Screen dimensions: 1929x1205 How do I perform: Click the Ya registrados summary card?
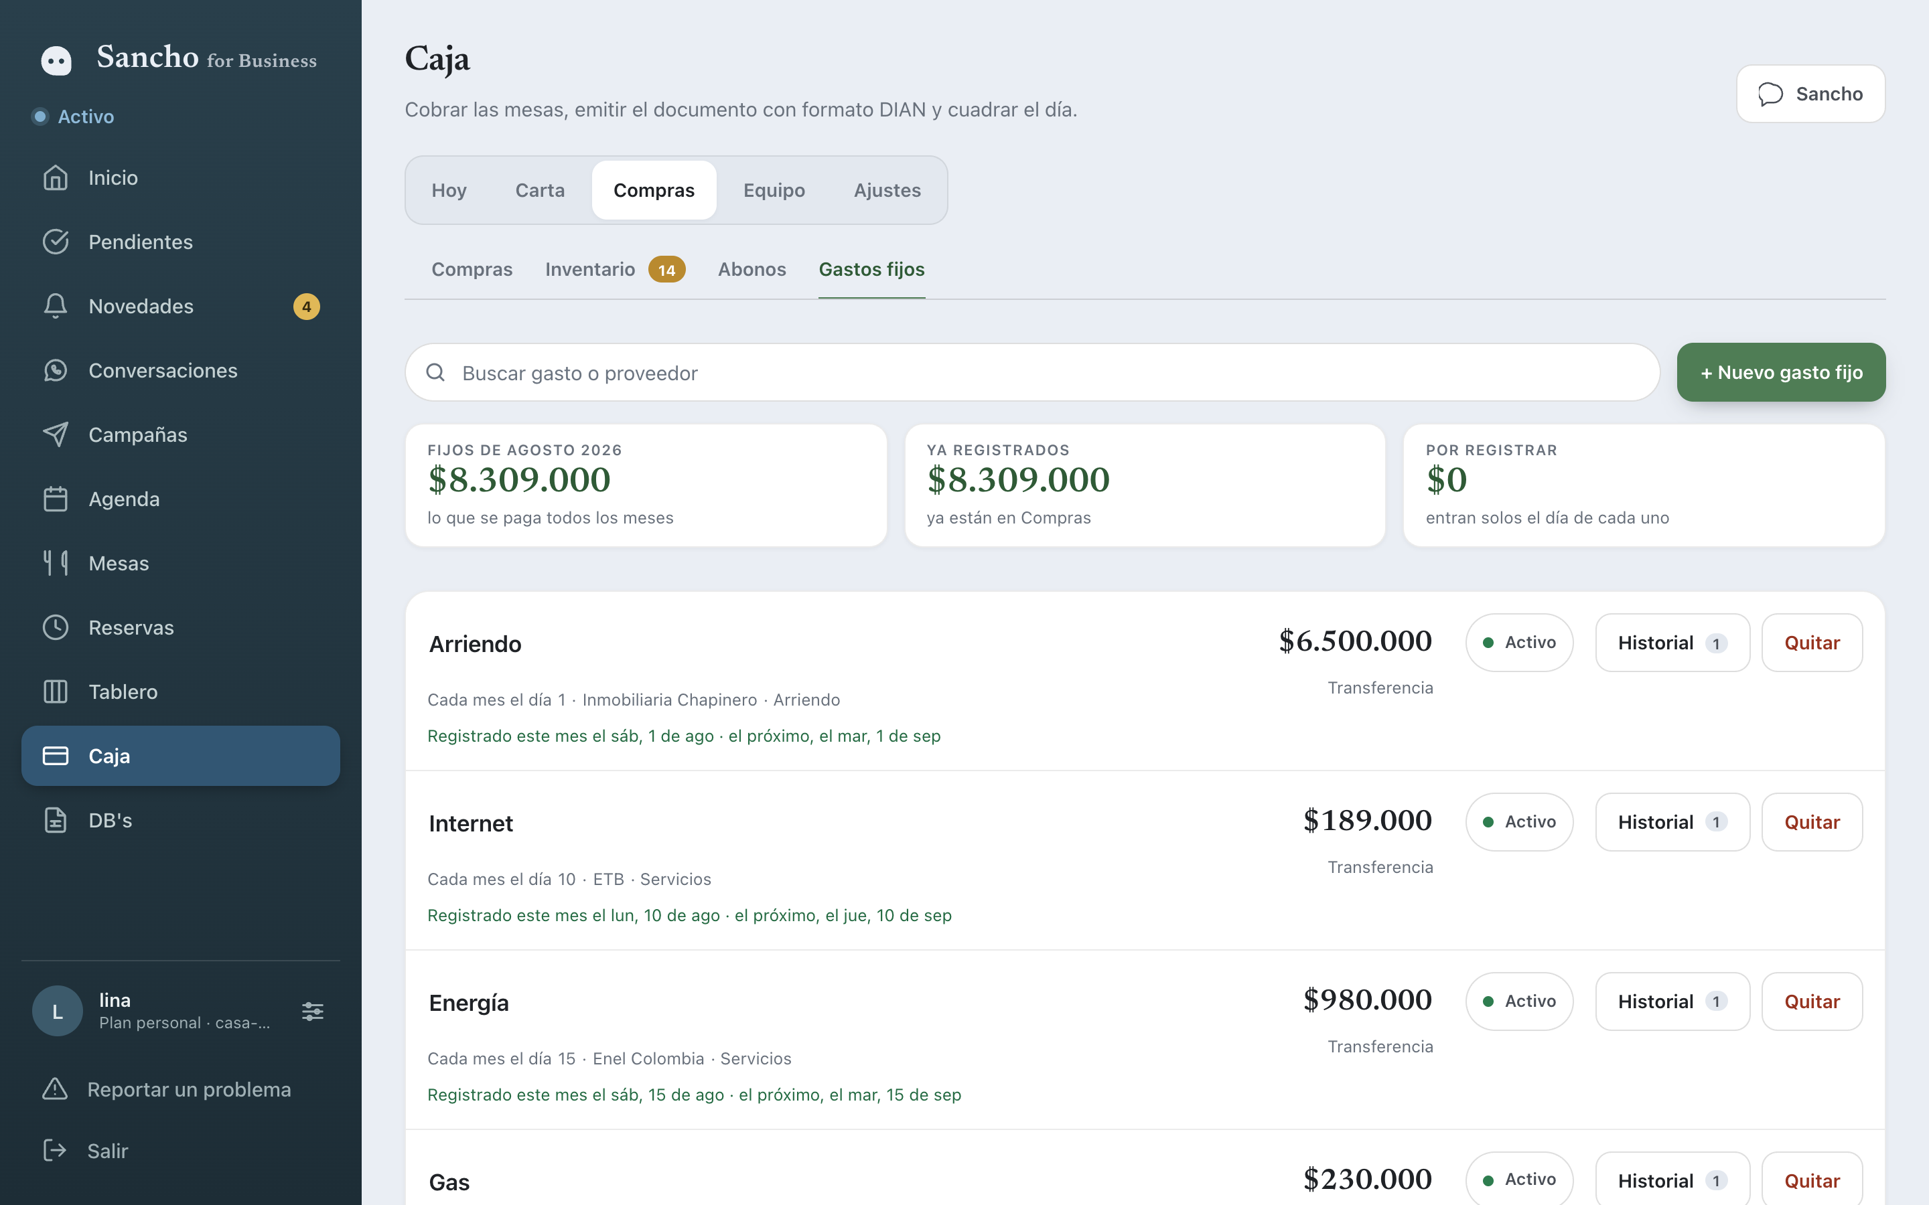click(x=1145, y=485)
